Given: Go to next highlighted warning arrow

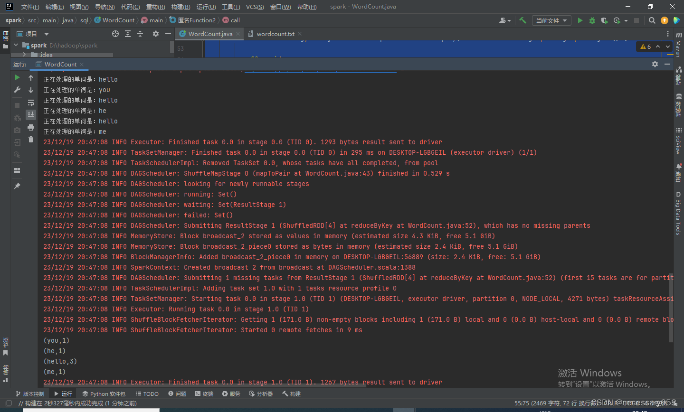Looking at the screenshot, I should 667,47.
